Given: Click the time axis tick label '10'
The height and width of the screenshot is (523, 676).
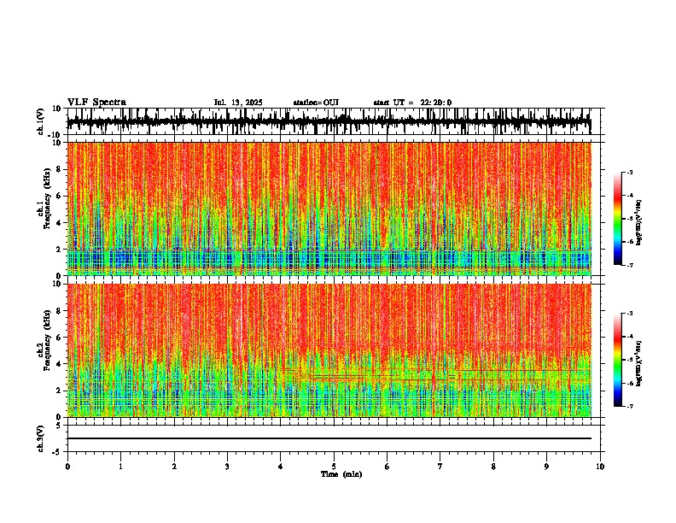Looking at the screenshot, I should (600, 467).
